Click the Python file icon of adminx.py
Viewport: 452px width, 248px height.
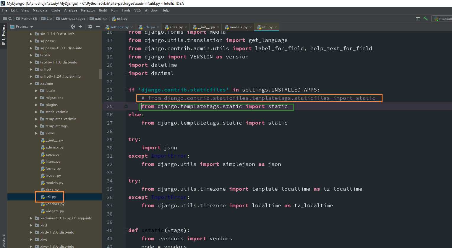point(43,147)
